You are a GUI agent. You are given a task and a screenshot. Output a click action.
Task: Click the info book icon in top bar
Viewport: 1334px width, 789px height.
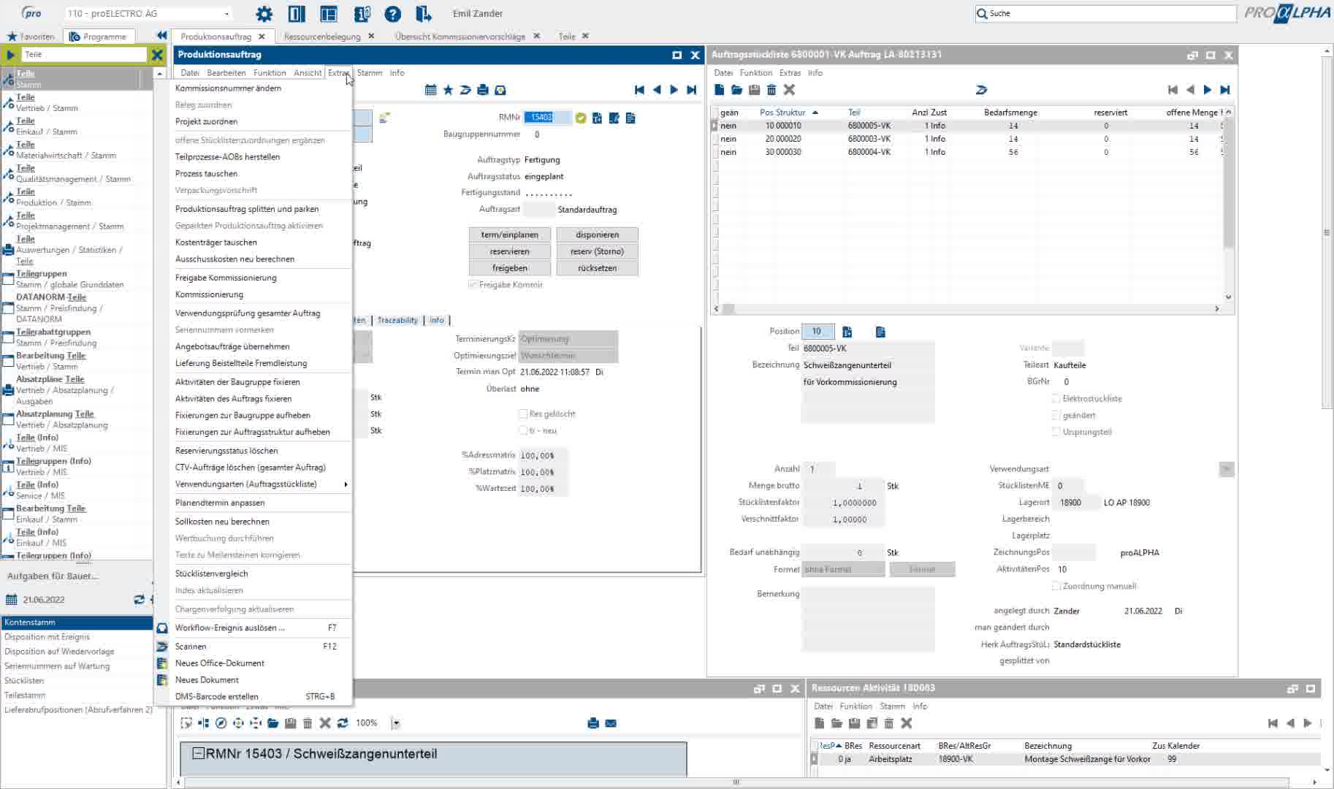(362, 14)
